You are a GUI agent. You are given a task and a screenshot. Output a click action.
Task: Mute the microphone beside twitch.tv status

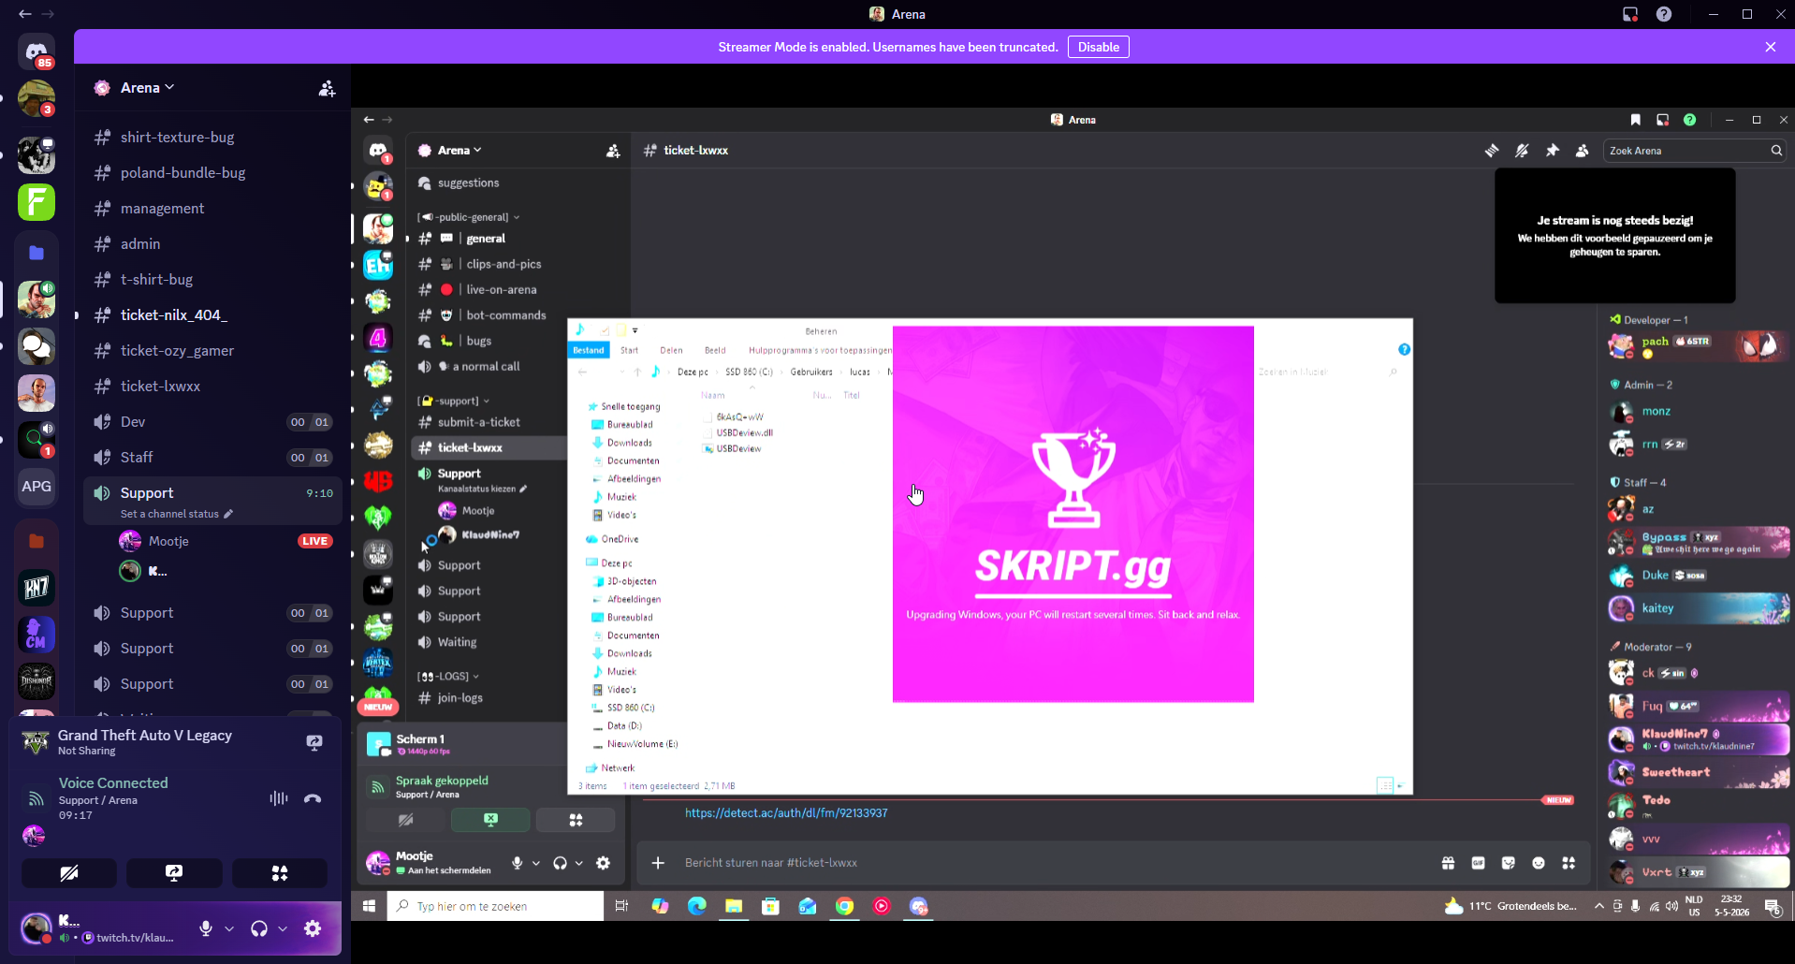pyautogui.click(x=206, y=928)
